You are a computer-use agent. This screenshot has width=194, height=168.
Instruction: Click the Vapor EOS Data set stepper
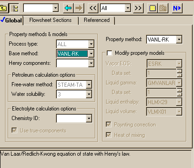click(x=179, y=73)
